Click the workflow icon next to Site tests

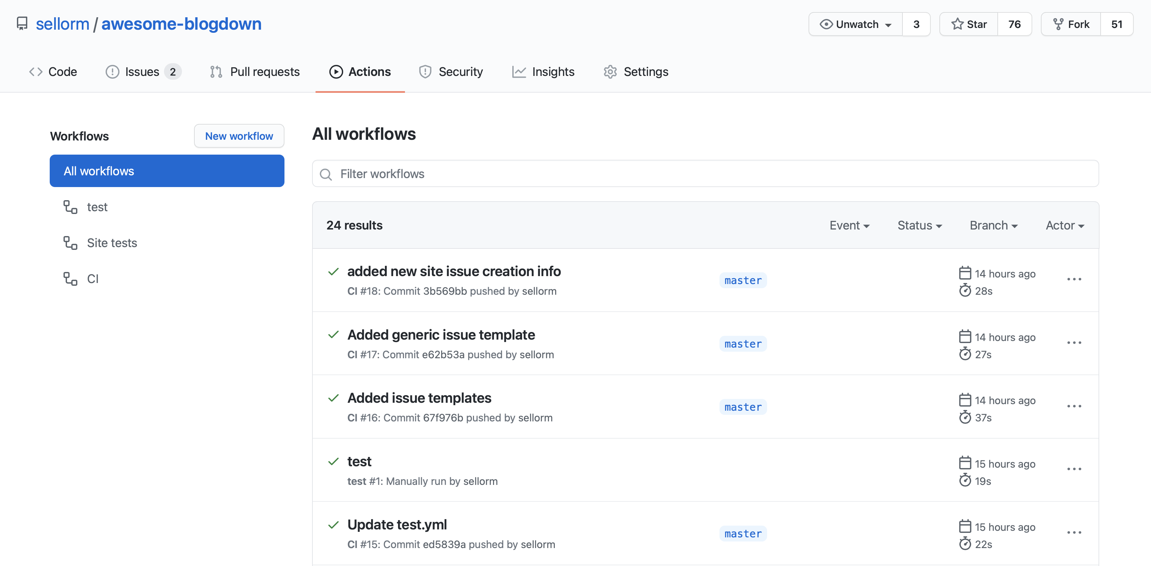(x=70, y=243)
